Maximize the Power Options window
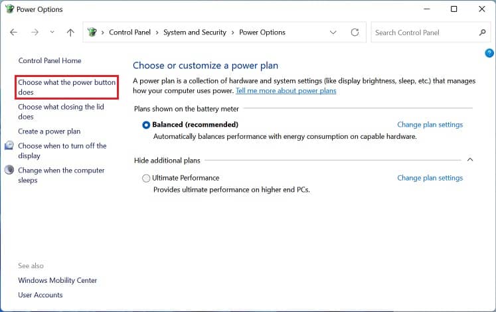 (454, 9)
